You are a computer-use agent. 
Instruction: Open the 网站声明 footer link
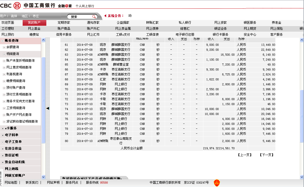53,183
